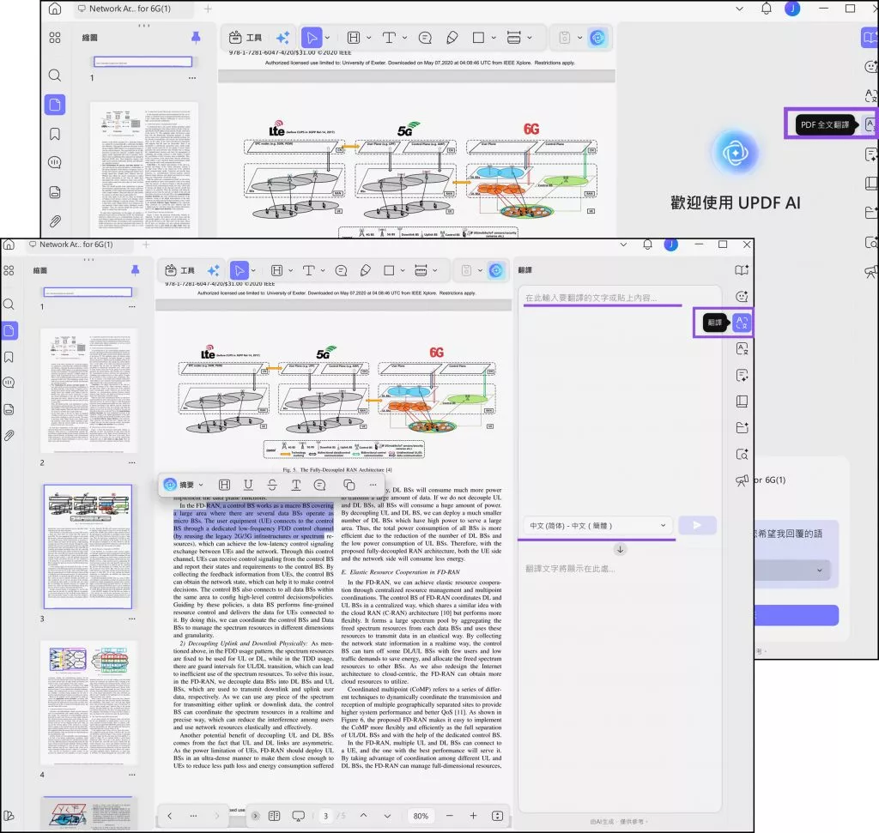The width and height of the screenshot is (879, 833).
Task: Open bookmarks panel in front window sidebar
Action: pos(9,357)
